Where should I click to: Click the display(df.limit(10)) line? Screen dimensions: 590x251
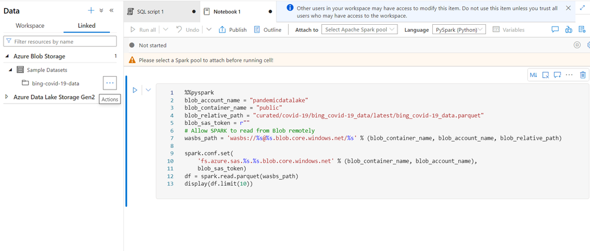pyautogui.click(x=219, y=184)
